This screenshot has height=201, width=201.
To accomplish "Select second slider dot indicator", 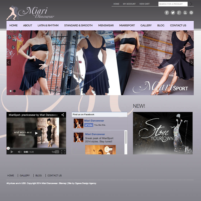I will click(x=14, y=91).
